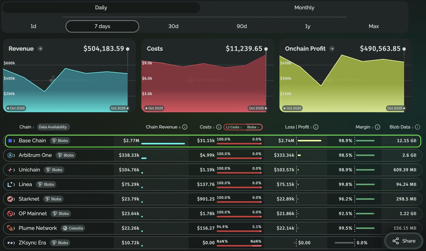Click the info icon beside Costs header

[x=219, y=127]
